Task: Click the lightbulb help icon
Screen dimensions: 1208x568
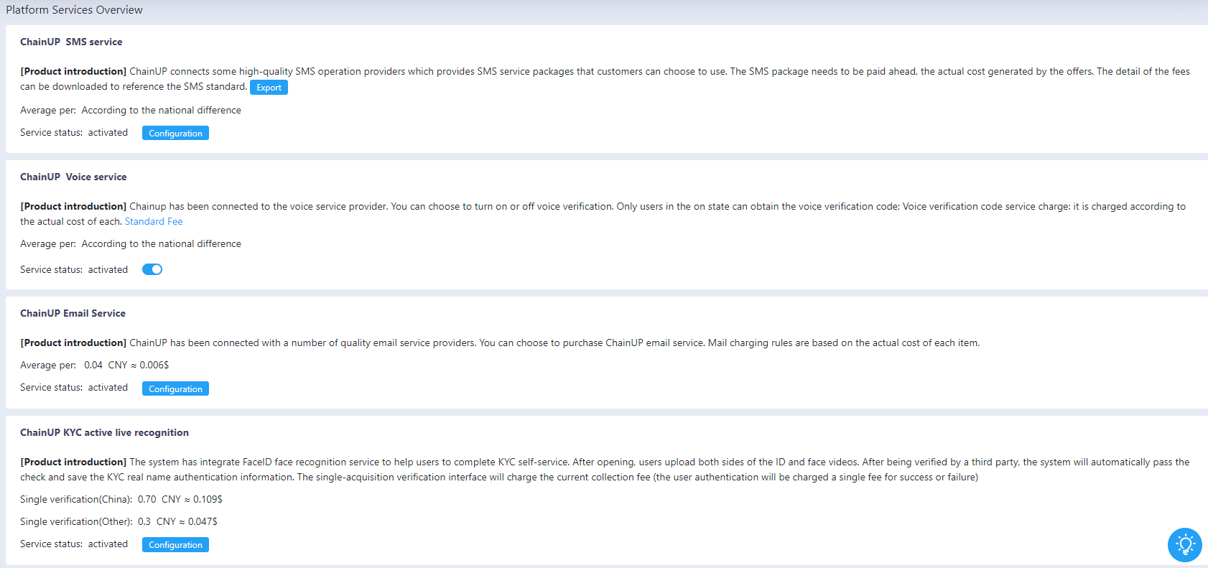Action: click(1184, 545)
